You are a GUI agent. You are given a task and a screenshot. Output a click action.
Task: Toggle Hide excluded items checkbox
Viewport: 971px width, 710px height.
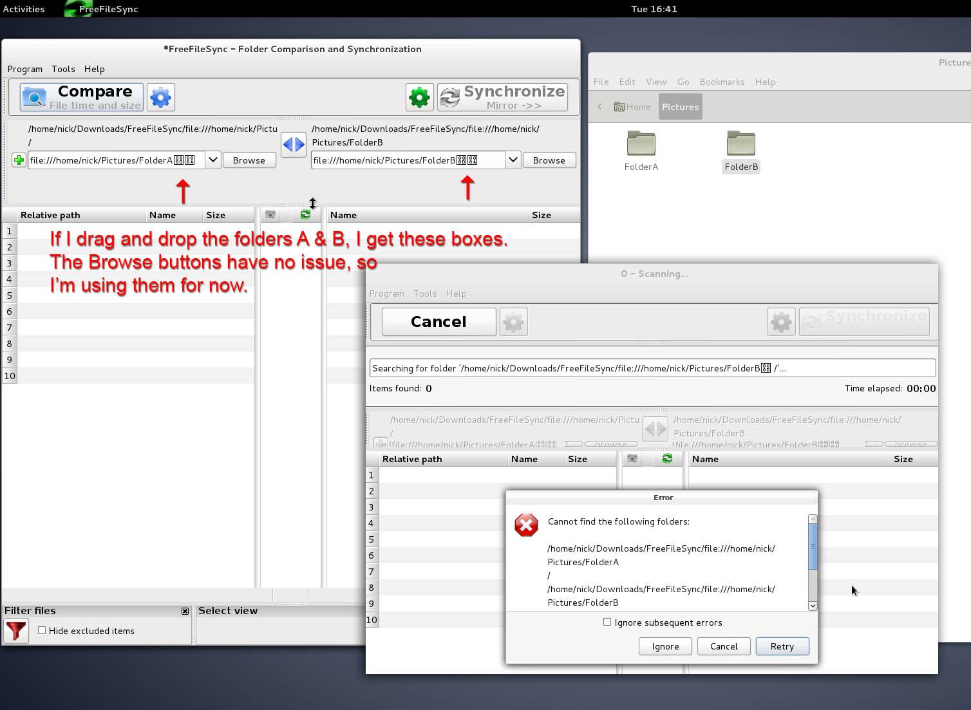pyautogui.click(x=42, y=630)
